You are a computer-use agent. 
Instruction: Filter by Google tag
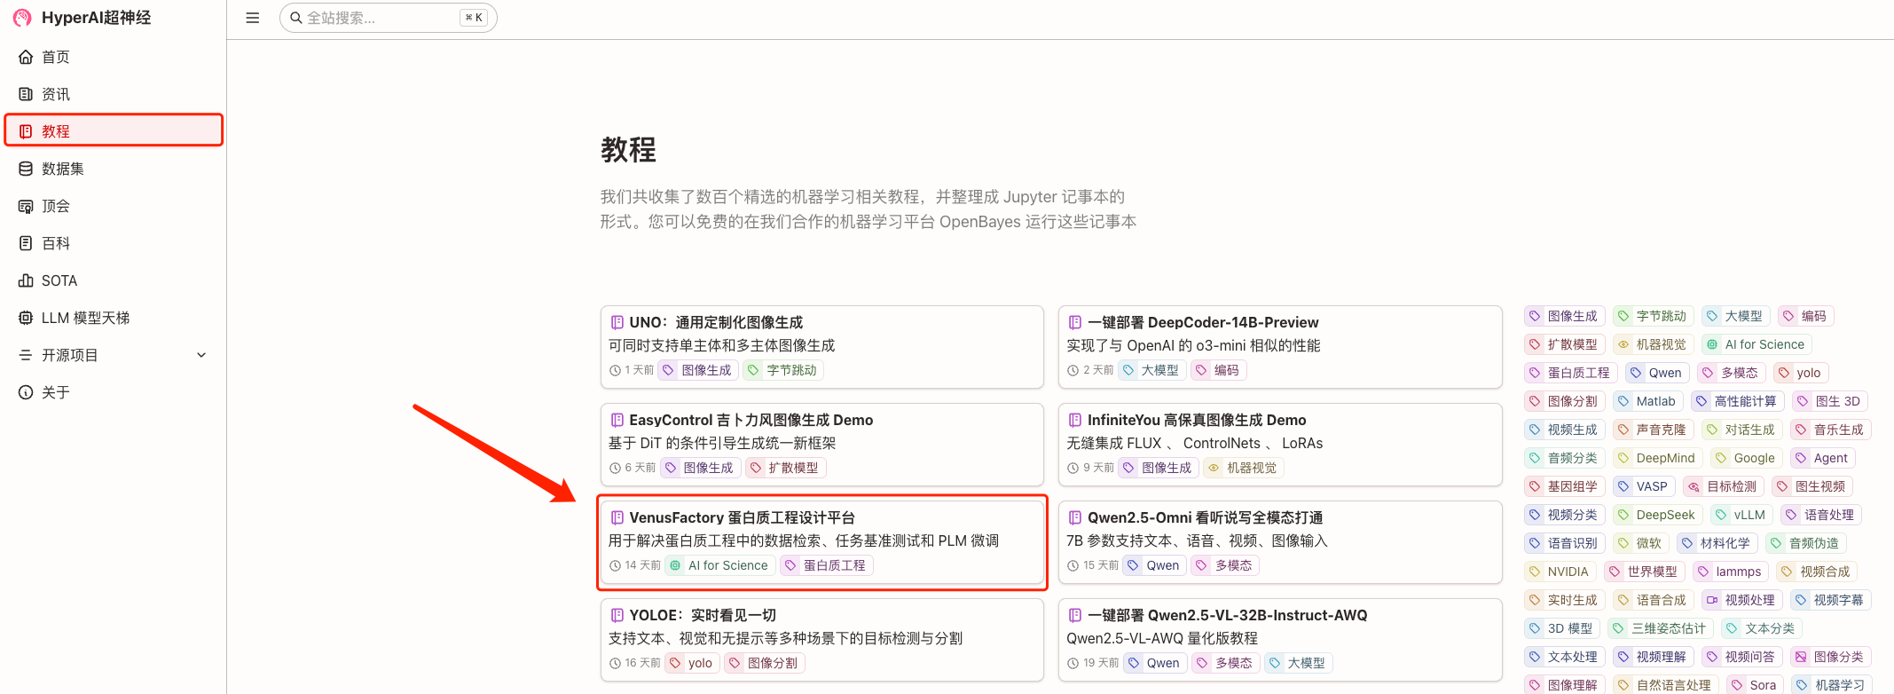(1746, 458)
